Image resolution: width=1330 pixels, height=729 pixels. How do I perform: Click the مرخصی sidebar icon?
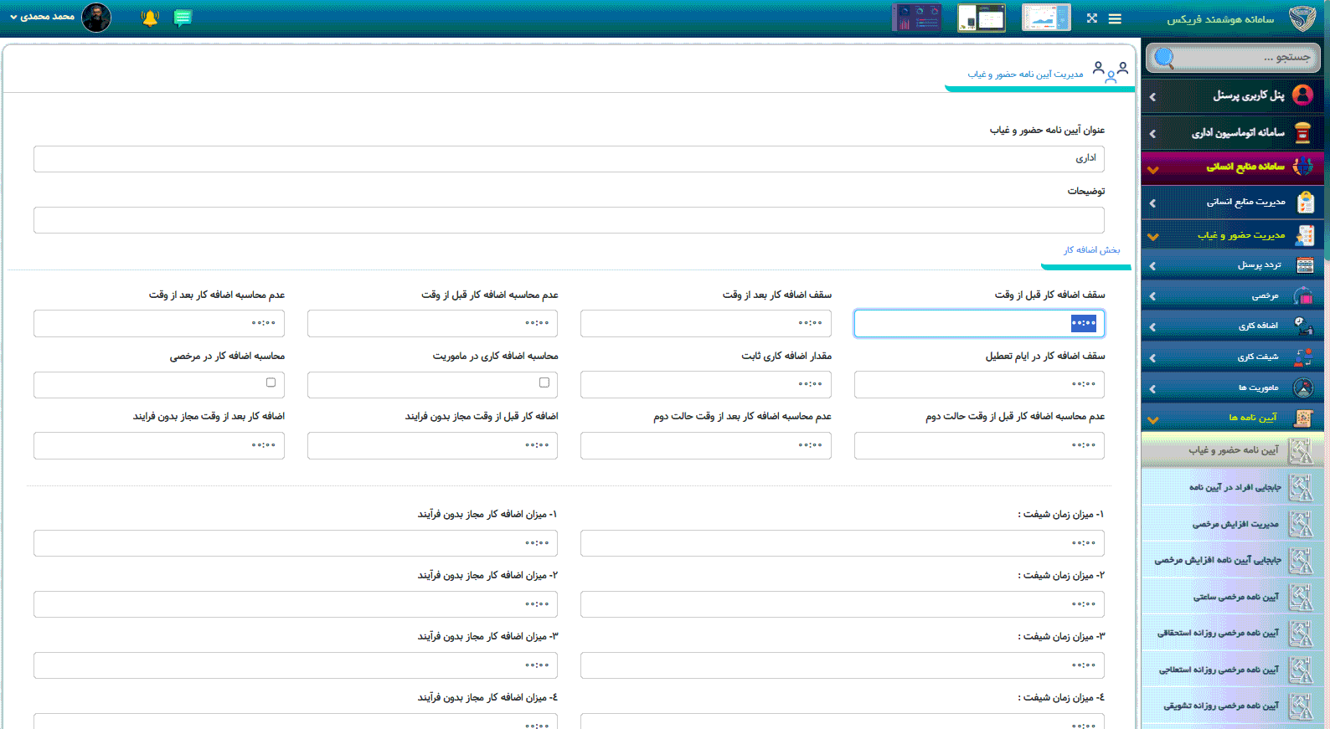[1302, 296]
